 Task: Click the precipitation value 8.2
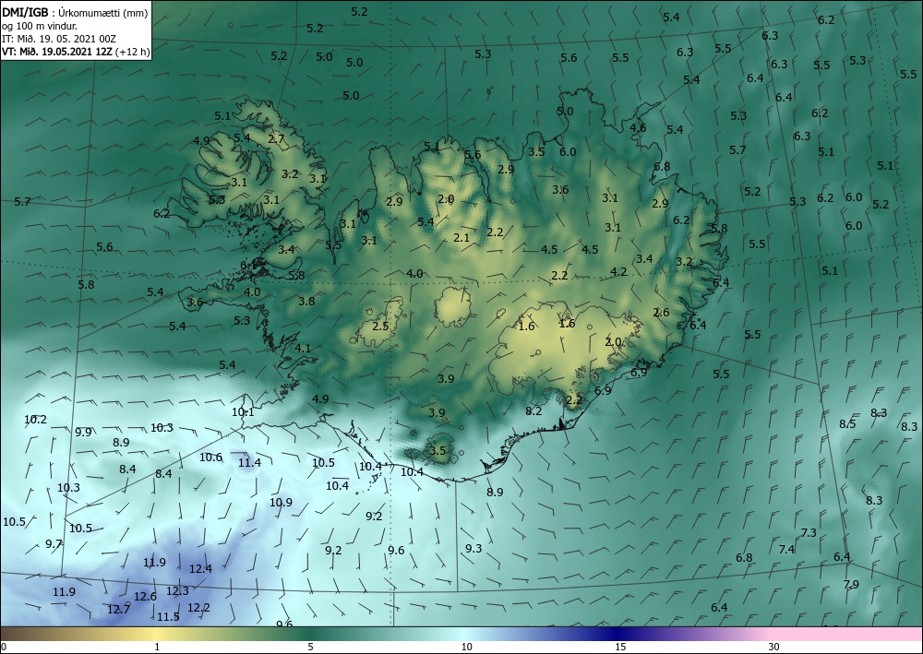click(x=533, y=411)
